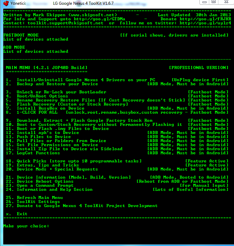Click option 7 Install BusyBox on Device

coord(45,108)
